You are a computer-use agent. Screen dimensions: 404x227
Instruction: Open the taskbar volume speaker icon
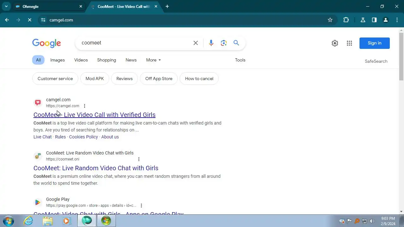click(372, 221)
